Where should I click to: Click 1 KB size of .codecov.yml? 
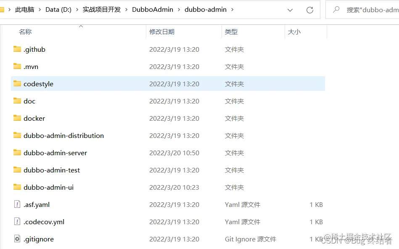[x=316, y=222]
